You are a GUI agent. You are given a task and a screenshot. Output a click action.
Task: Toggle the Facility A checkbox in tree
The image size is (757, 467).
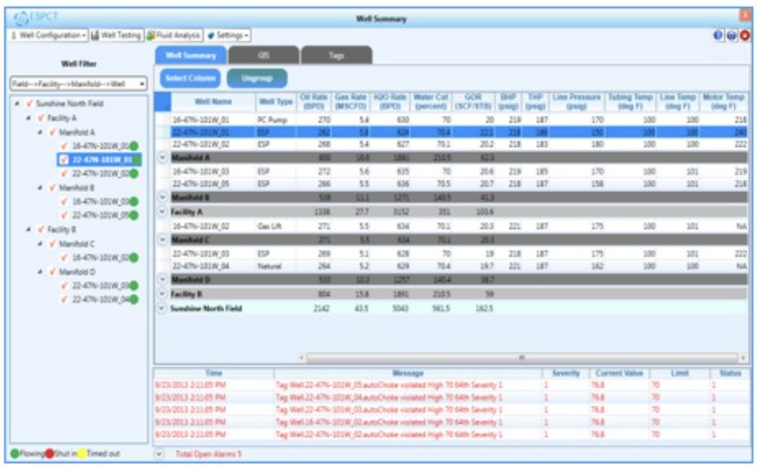tap(41, 118)
